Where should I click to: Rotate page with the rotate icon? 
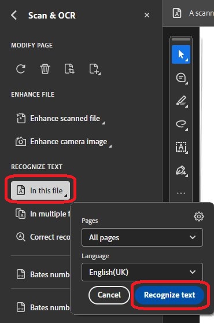pyautogui.click(x=21, y=69)
